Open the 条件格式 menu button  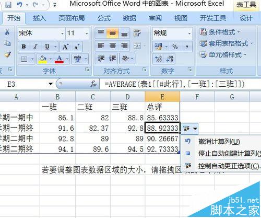click(x=220, y=32)
